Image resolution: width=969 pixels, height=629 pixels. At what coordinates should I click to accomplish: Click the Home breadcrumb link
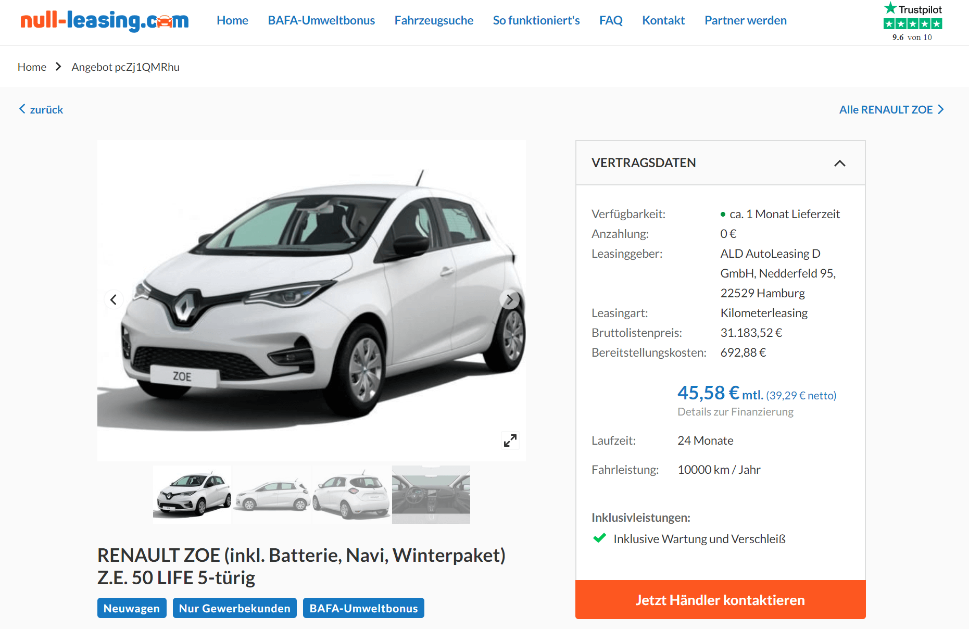coord(32,67)
